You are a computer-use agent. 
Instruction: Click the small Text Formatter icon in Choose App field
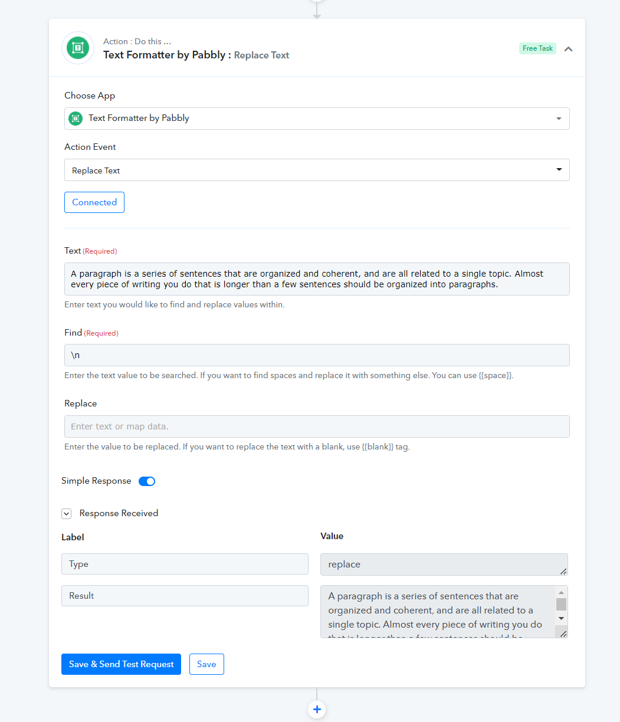[x=75, y=118]
